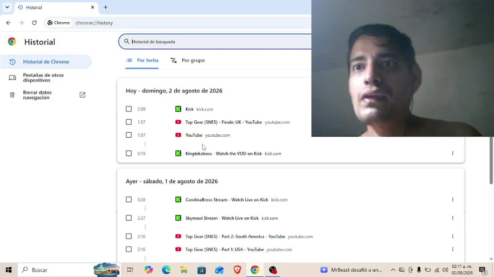This screenshot has width=494, height=277.
Task: Open more actions for CarolinaBross Stream entry
Action: click(452, 200)
